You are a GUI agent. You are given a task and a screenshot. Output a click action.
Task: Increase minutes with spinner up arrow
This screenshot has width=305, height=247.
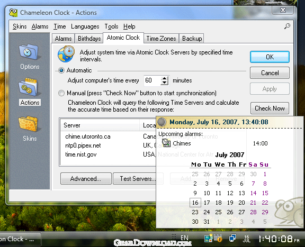pos(164,78)
